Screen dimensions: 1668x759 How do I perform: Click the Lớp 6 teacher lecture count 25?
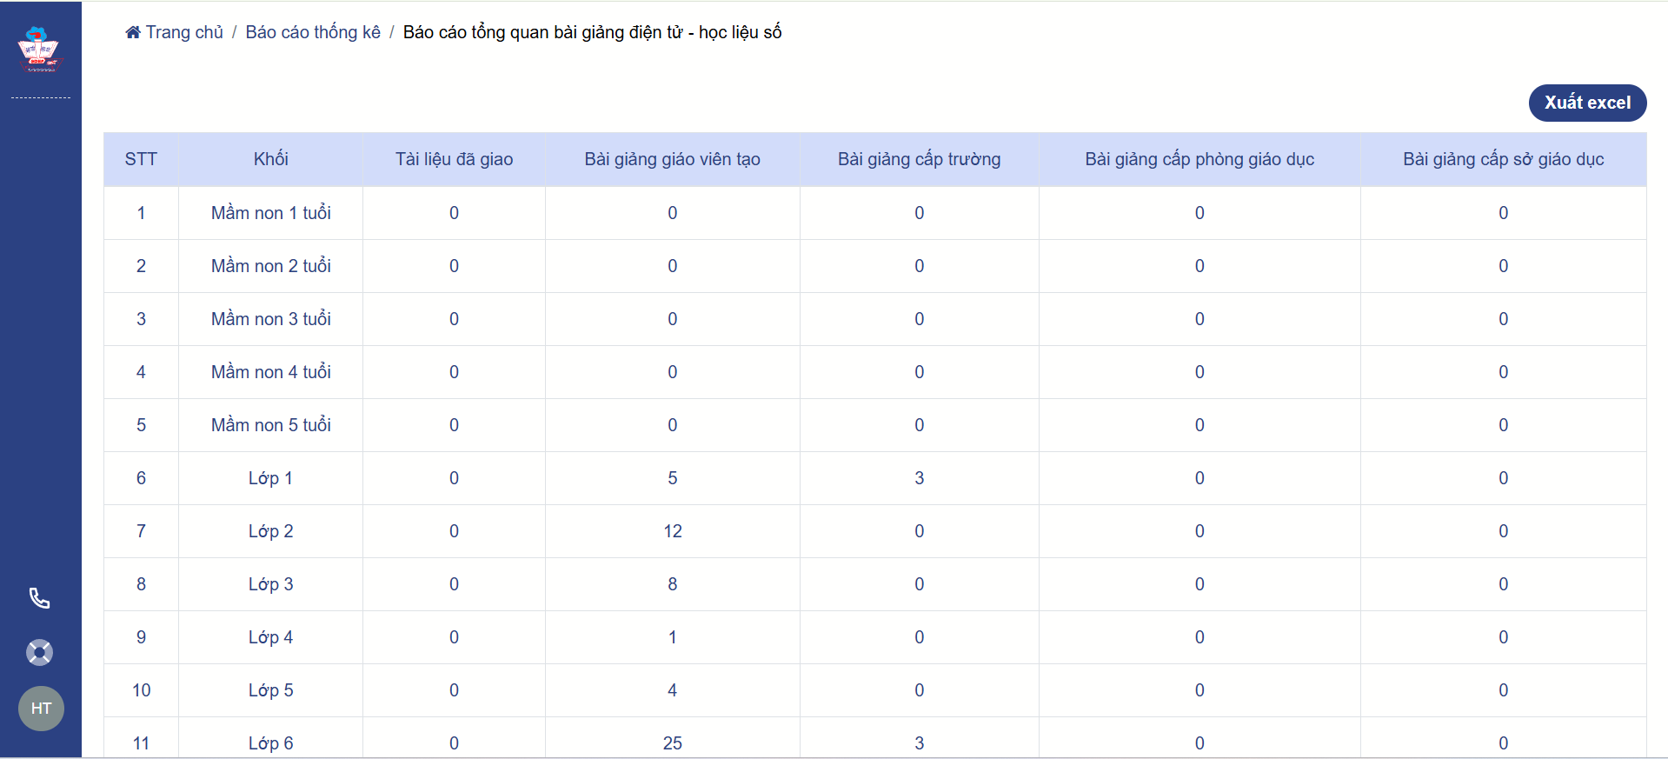(672, 743)
